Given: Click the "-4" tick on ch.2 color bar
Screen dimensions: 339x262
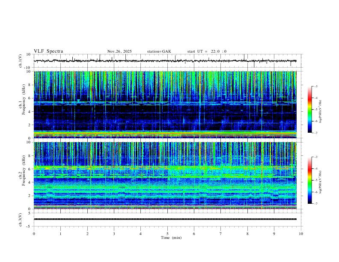Looking at the screenshot, I should 316,169.
